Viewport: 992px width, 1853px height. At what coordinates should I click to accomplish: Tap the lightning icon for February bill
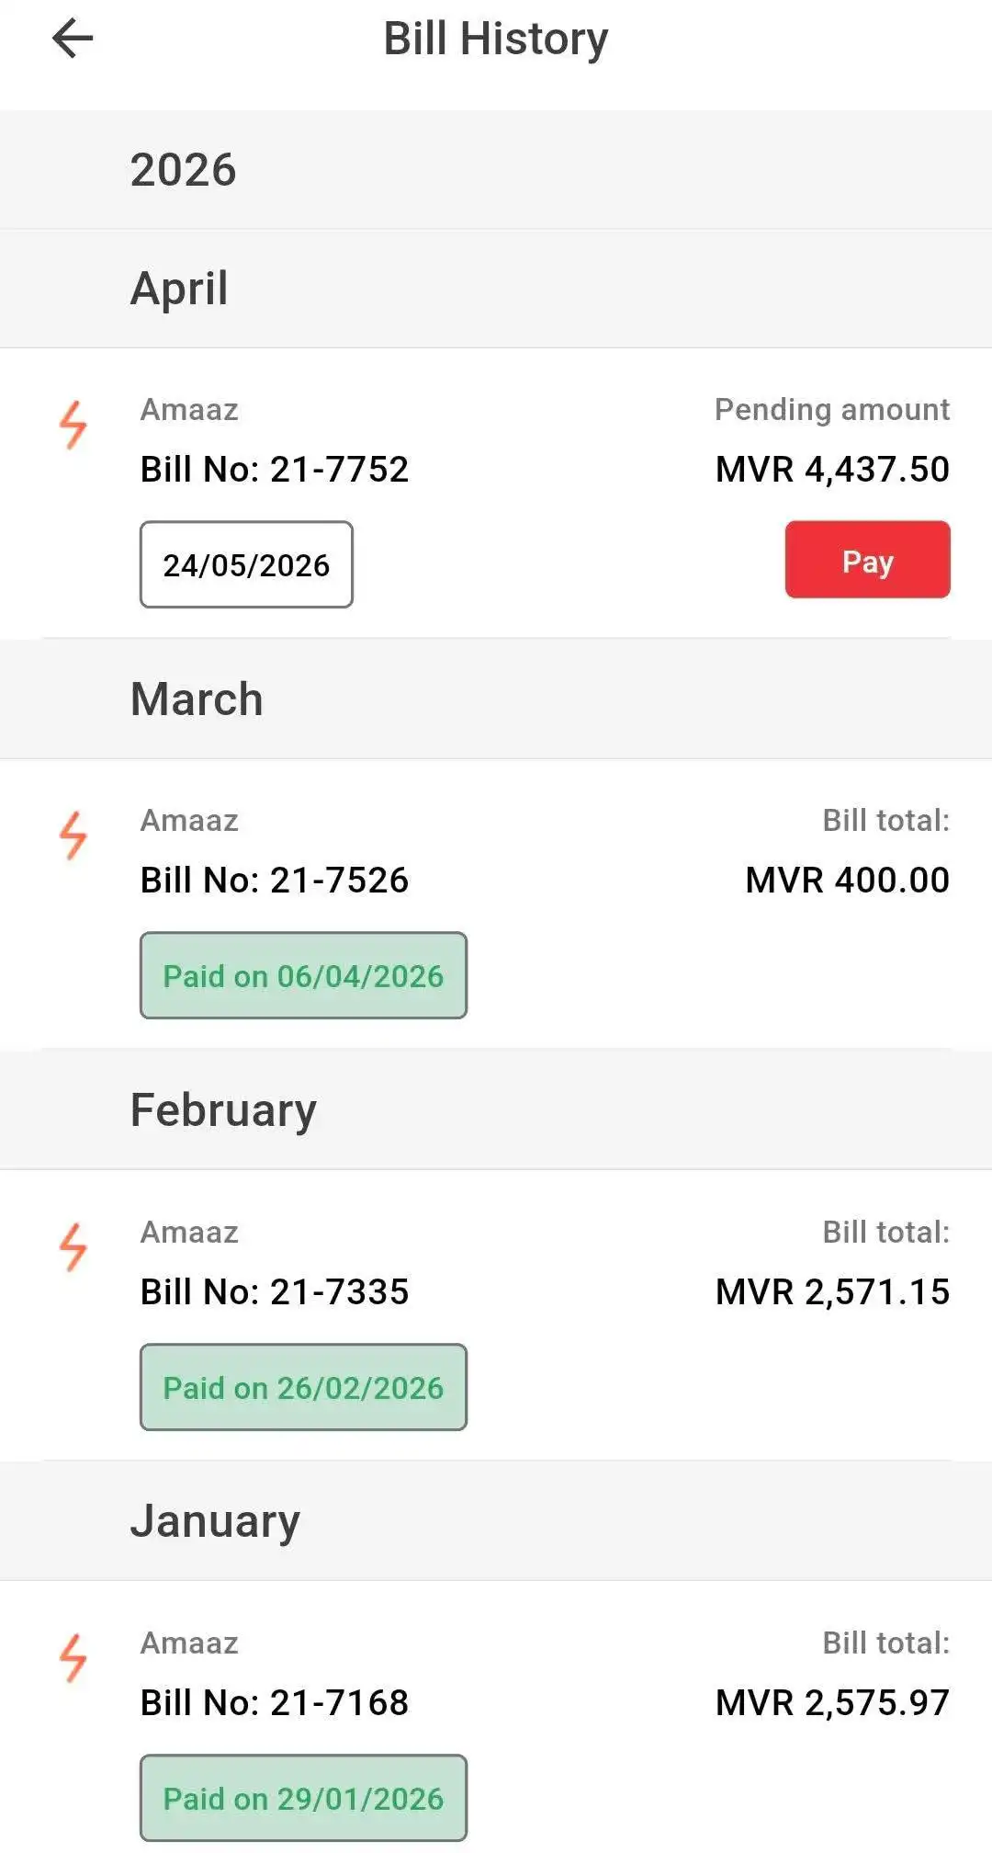73,1247
